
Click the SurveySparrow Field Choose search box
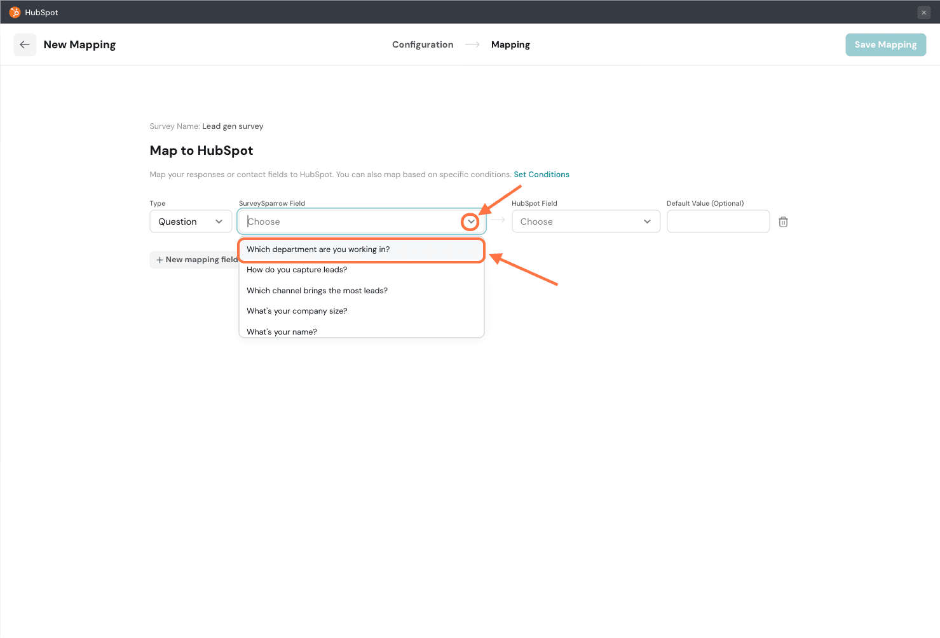pos(350,222)
